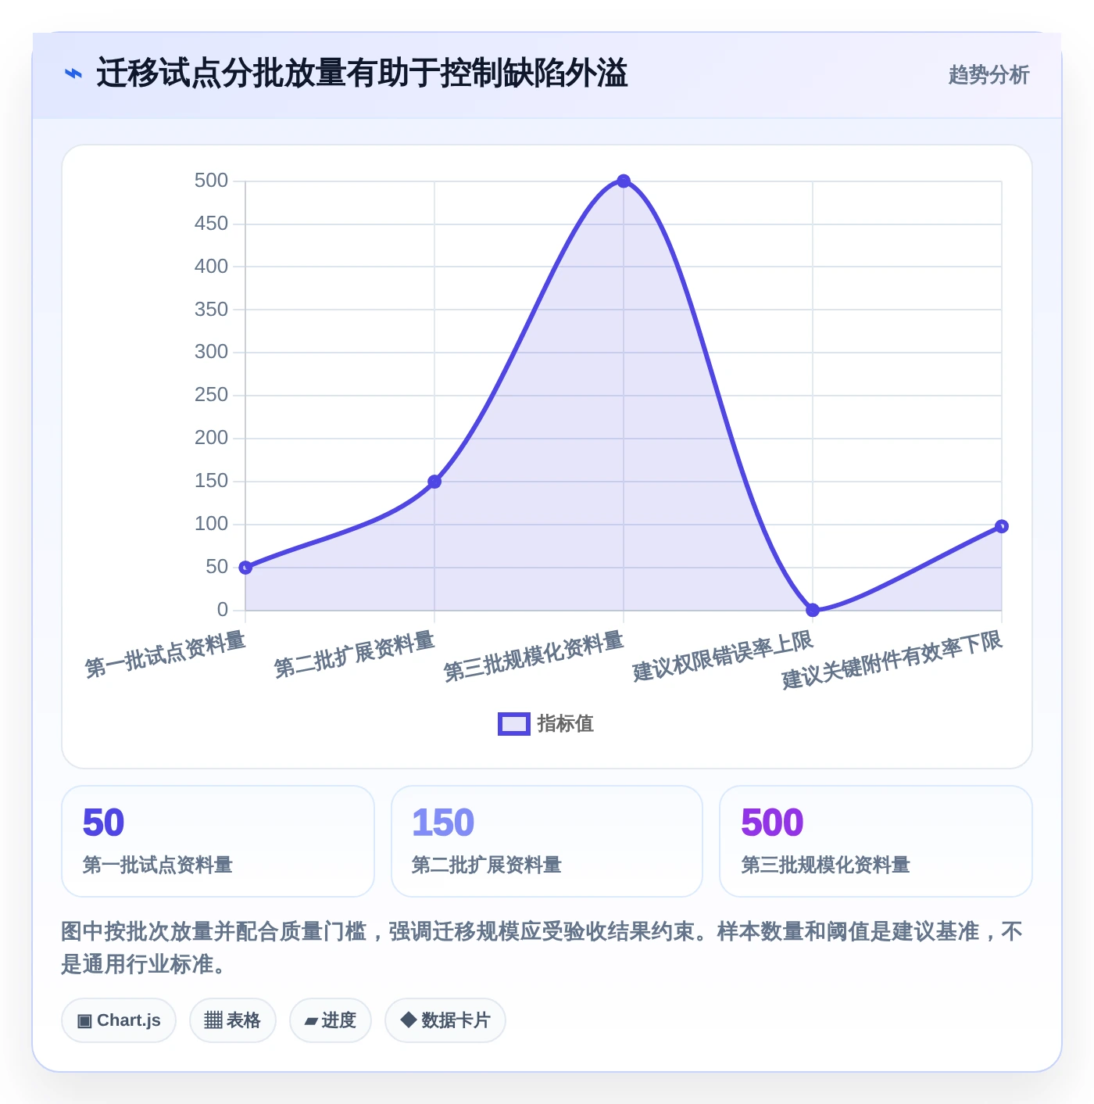This screenshot has height=1104, width=1094.
Task: Click the data point at 建议权限错误率上限
Action: click(813, 610)
